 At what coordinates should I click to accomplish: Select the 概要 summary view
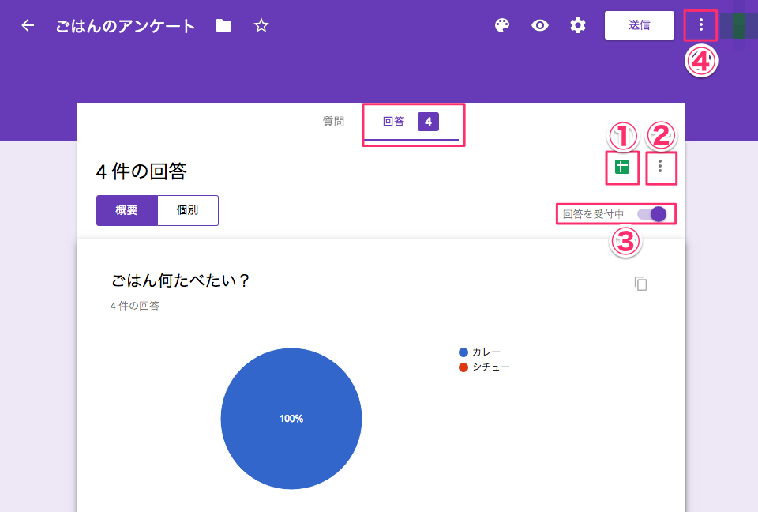[x=126, y=210]
